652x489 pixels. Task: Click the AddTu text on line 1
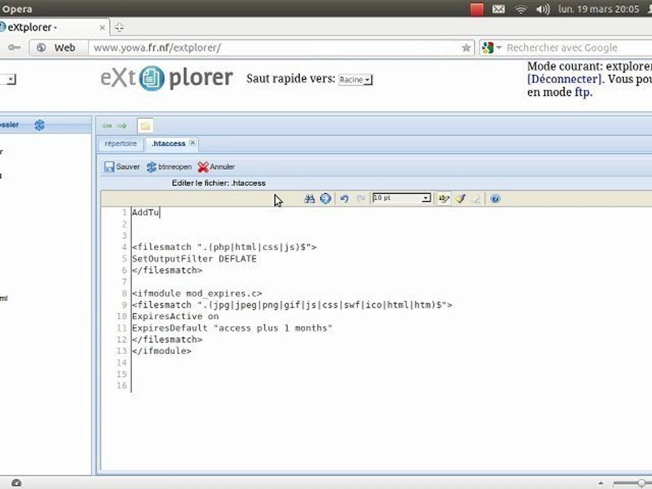145,212
